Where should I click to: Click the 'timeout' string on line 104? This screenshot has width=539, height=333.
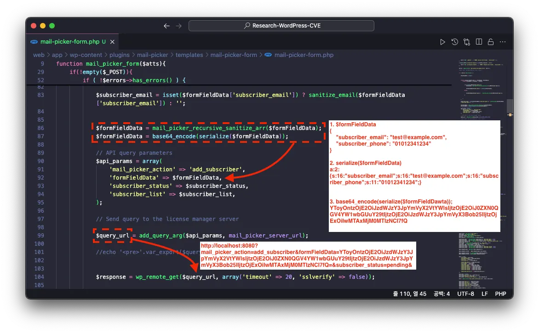click(x=257, y=277)
